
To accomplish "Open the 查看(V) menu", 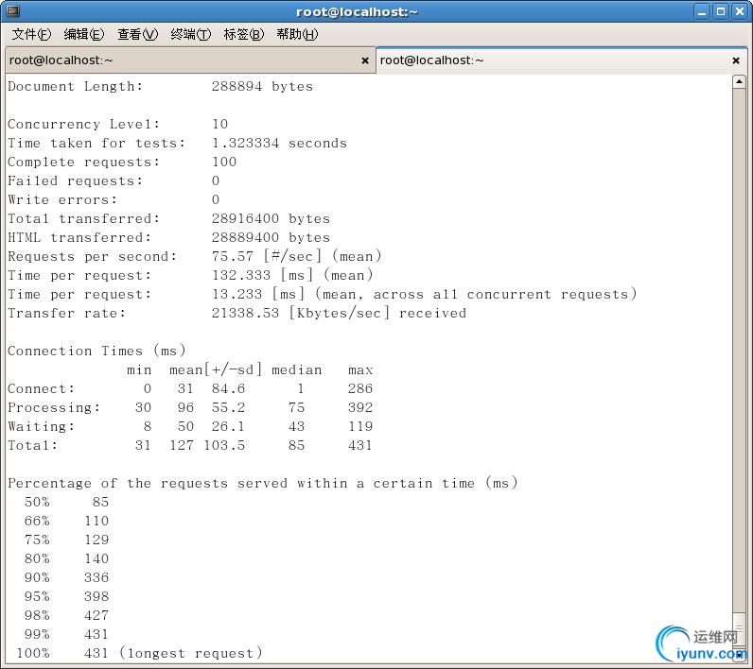I will [x=138, y=34].
